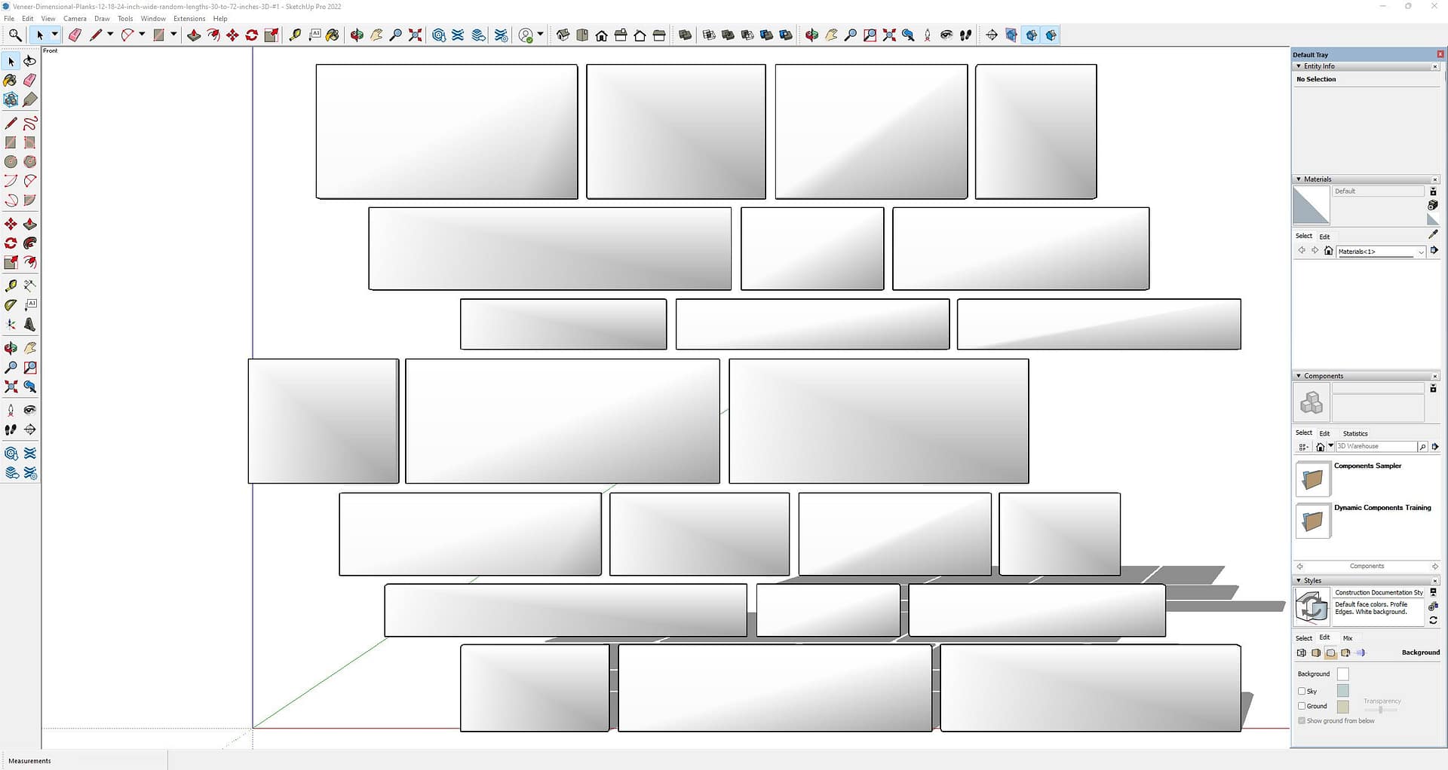Screen dimensions: 1448x770
Task: Enable the Ground checkbox
Action: point(1302,706)
